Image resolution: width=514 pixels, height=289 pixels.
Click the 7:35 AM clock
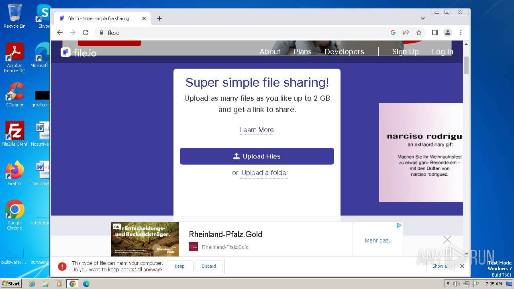(494, 284)
